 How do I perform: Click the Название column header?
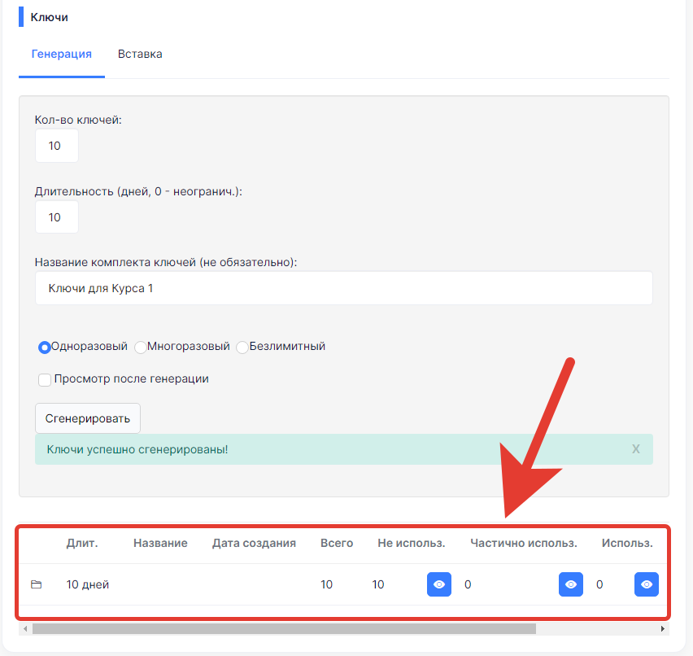pos(160,543)
